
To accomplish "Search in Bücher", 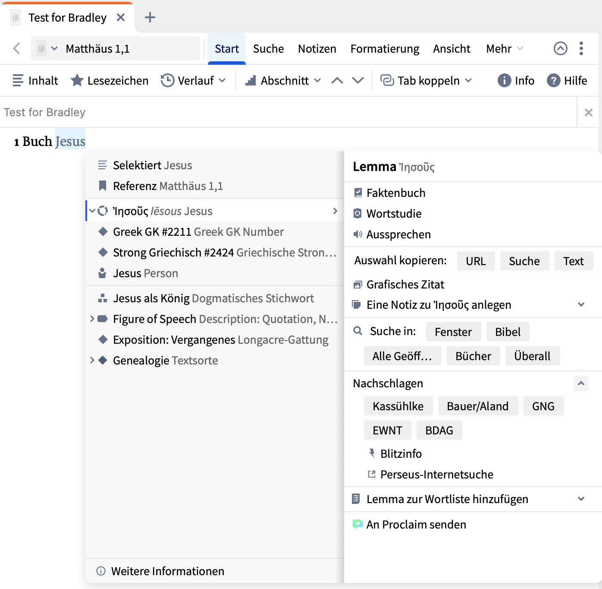I will click(x=473, y=356).
